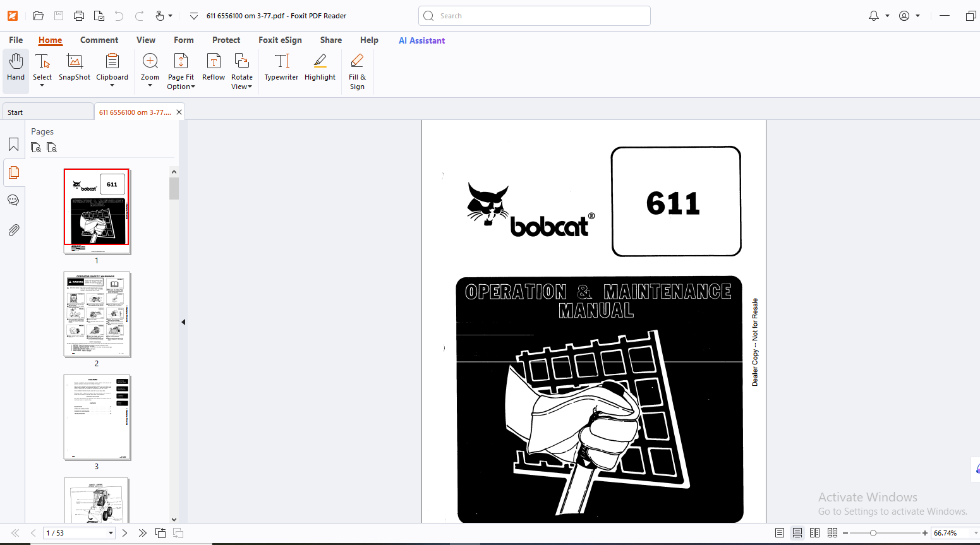Viewport: 980px width, 545px height.
Task: Switch to single page view
Action: pyautogui.click(x=780, y=533)
